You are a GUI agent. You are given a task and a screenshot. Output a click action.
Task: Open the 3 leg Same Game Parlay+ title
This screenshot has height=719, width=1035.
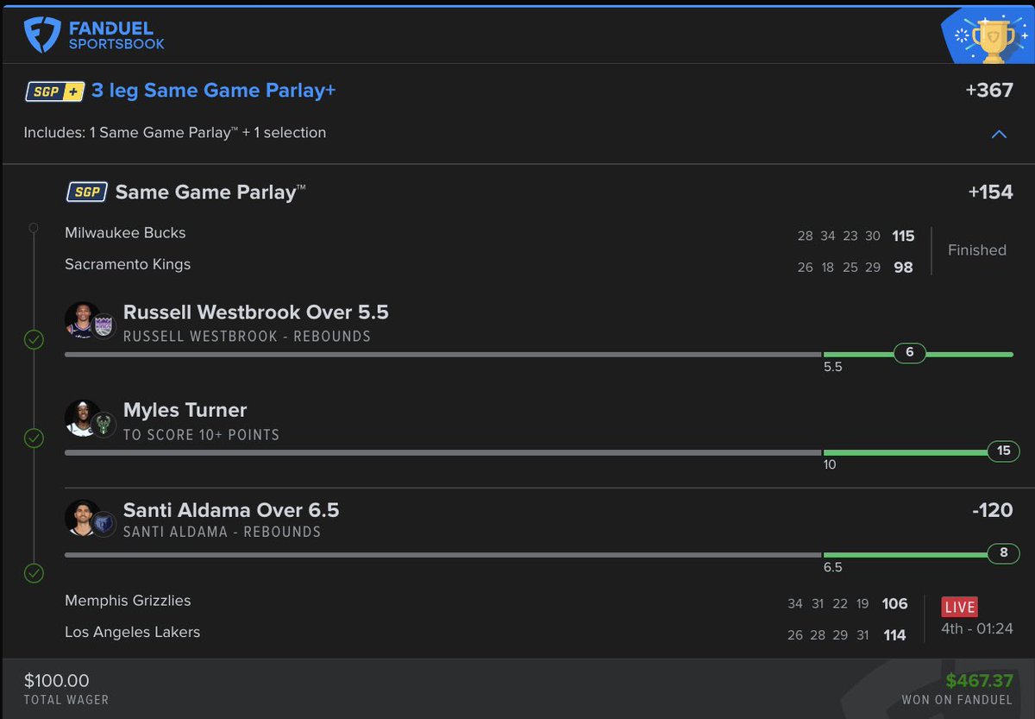[x=213, y=90]
